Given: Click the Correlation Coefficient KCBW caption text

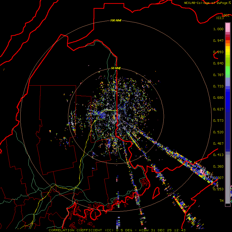Looking at the screenshot, I should (x=117, y=230).
